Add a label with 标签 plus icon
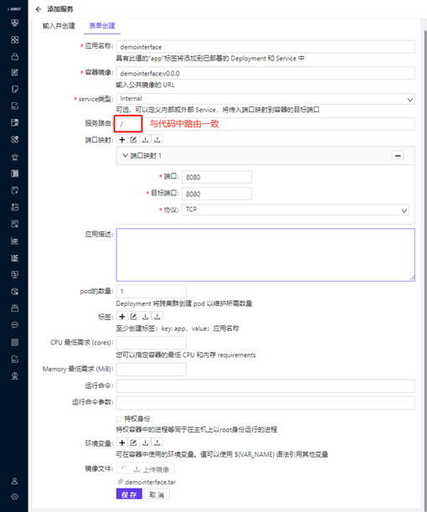The height and width of the screenshot is (512, 427). pyautogui.click(x=122, y=316)
